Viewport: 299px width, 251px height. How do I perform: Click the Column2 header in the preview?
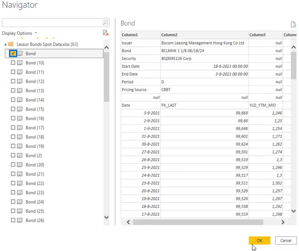click(x=204, y=35)
